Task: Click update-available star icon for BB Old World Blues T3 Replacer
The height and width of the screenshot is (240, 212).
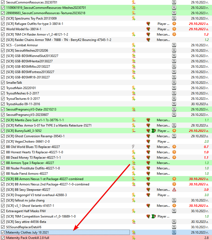Action: click(x=174, y=147)
